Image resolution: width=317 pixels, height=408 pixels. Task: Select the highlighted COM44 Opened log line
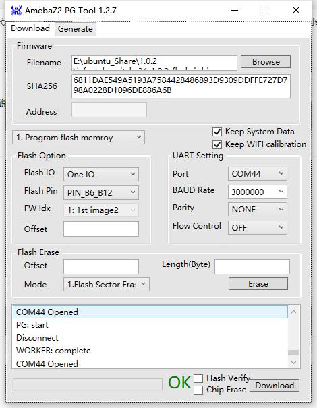150,312
